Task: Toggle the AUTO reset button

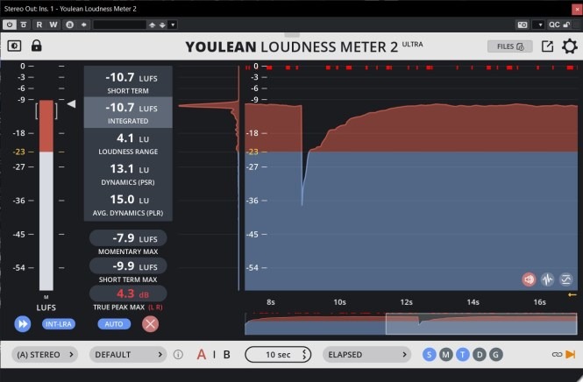Action: 114,324
